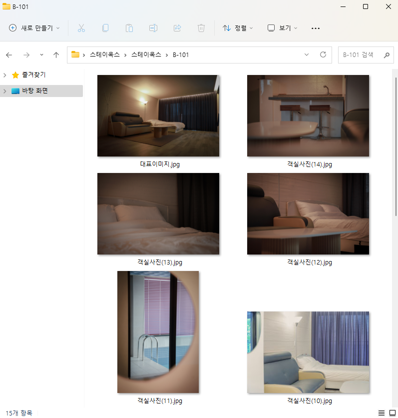Screen dimensions: 398x418
Task: Click B-101 breadcrumb segment
Action: (x=181, y=54)
